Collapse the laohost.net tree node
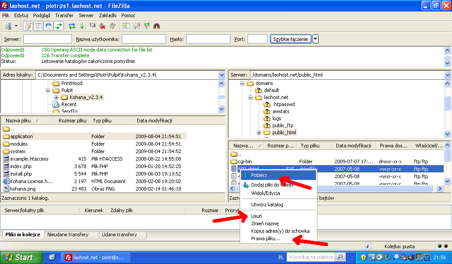This screenshot has height=264, width=452. click(251, 97)
